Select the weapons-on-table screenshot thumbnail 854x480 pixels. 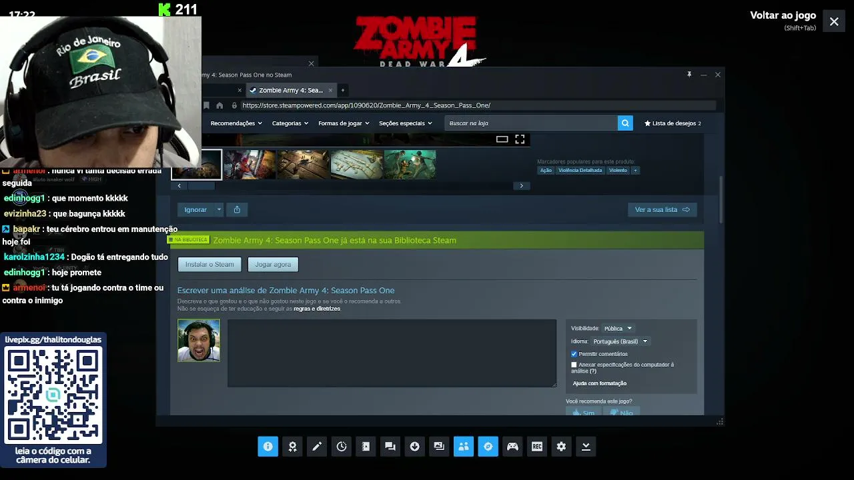(x=304, y=164)
